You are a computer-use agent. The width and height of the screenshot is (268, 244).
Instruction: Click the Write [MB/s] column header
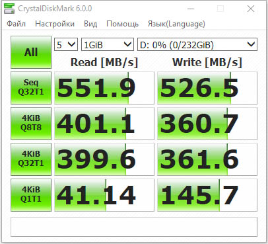tap(207, 62)
